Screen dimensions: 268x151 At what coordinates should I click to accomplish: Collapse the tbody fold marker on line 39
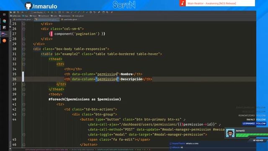point(24,94)
